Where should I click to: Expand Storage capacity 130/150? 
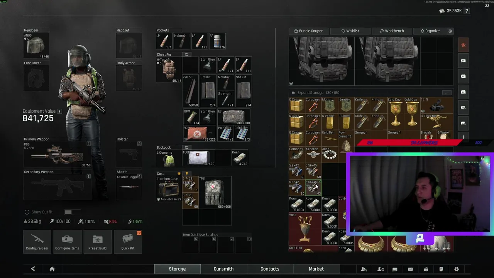315,93
